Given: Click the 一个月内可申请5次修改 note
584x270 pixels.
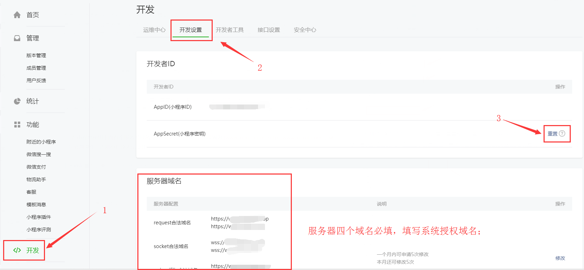Looking at the screenshot, I should [403, 254].
